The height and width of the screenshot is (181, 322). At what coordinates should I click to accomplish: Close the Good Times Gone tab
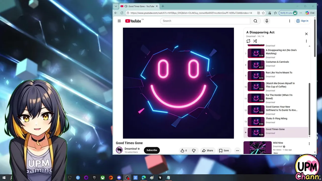pos(157,6)
